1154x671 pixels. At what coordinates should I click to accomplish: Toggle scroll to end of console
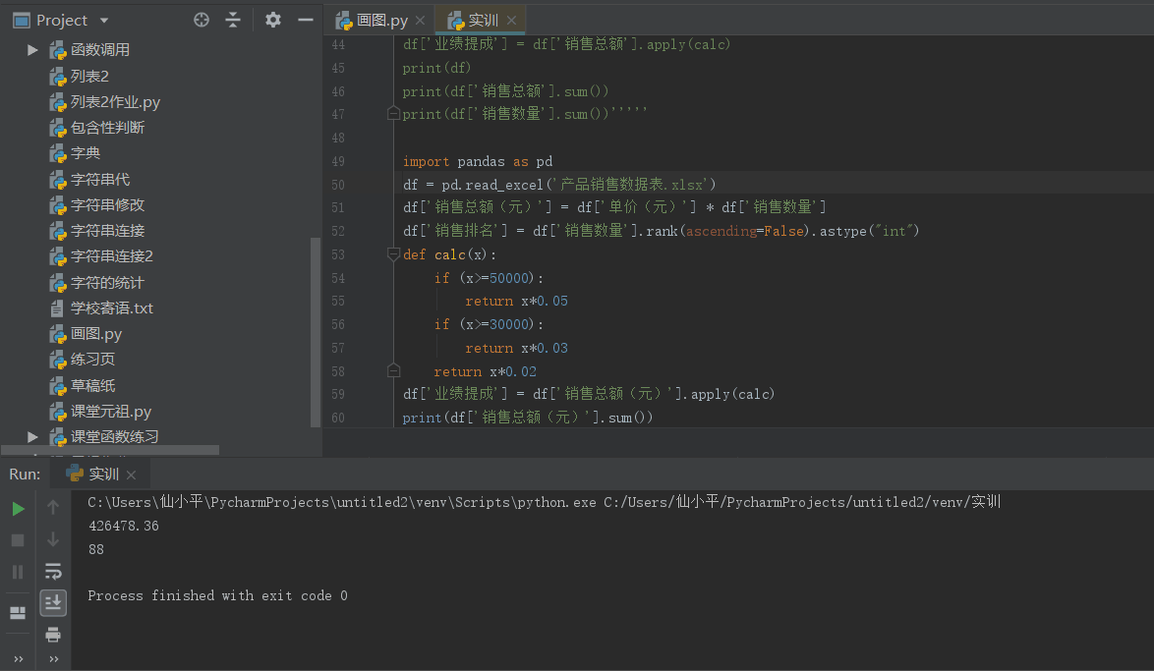click(x=53, y=602)
